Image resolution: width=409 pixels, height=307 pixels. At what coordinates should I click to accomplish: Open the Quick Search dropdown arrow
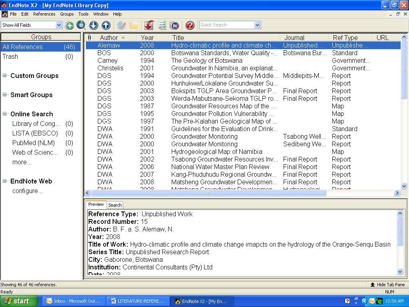(257, 25)
